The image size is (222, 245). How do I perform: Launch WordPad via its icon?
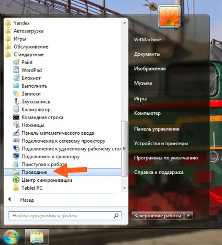click(16, 70)
